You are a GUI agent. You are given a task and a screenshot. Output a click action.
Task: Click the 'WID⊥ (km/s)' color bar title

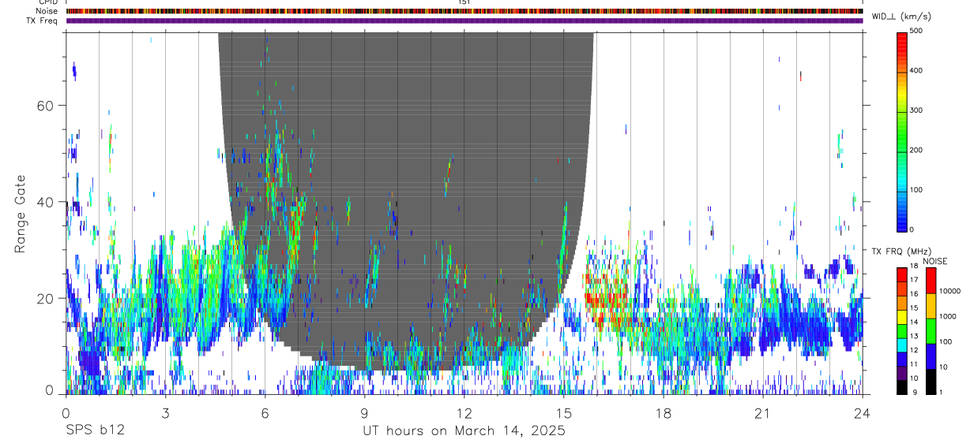point(901,17)
